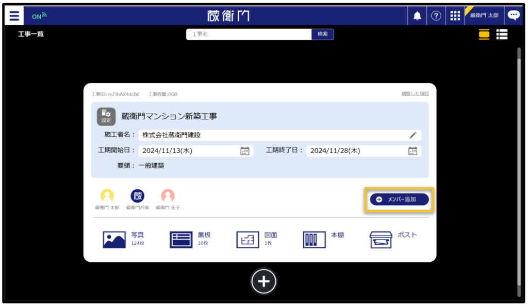Open calendar picker for 工期終了日

[412, 151]
